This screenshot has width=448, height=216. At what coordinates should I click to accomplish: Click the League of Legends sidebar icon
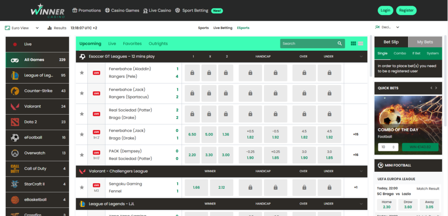[x=15, y=75]
